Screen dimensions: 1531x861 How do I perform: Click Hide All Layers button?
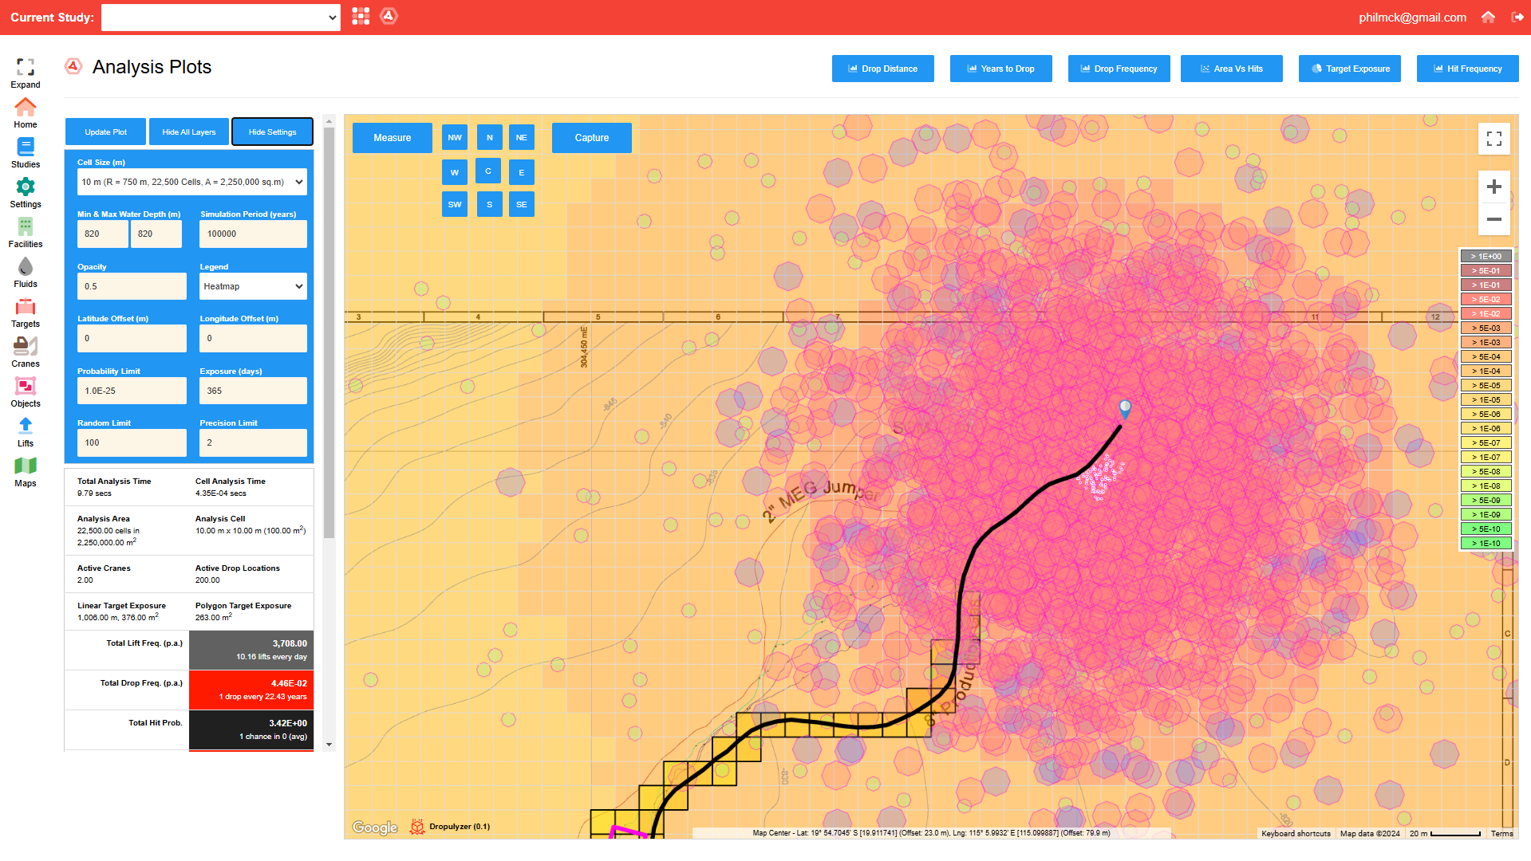click(x=189, y=132)
